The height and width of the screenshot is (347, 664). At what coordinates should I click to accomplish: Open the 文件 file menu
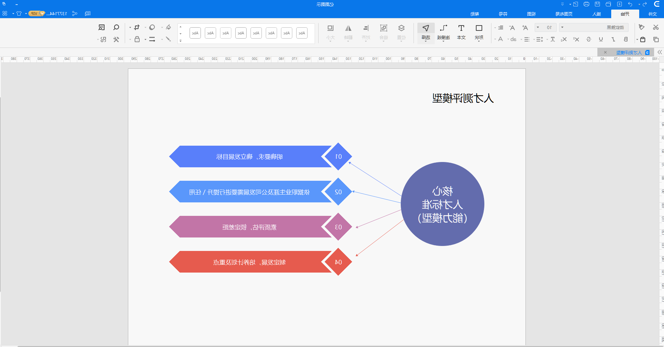click(653, 14)
